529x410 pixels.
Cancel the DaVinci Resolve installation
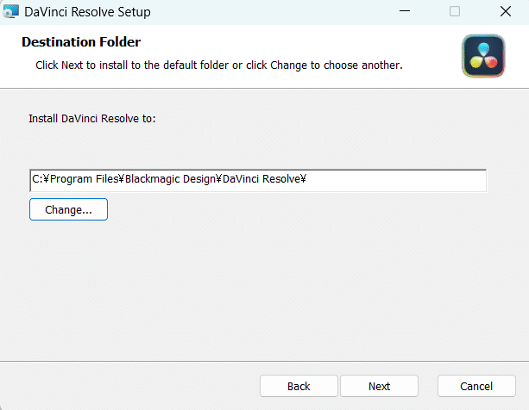point(476,386)
